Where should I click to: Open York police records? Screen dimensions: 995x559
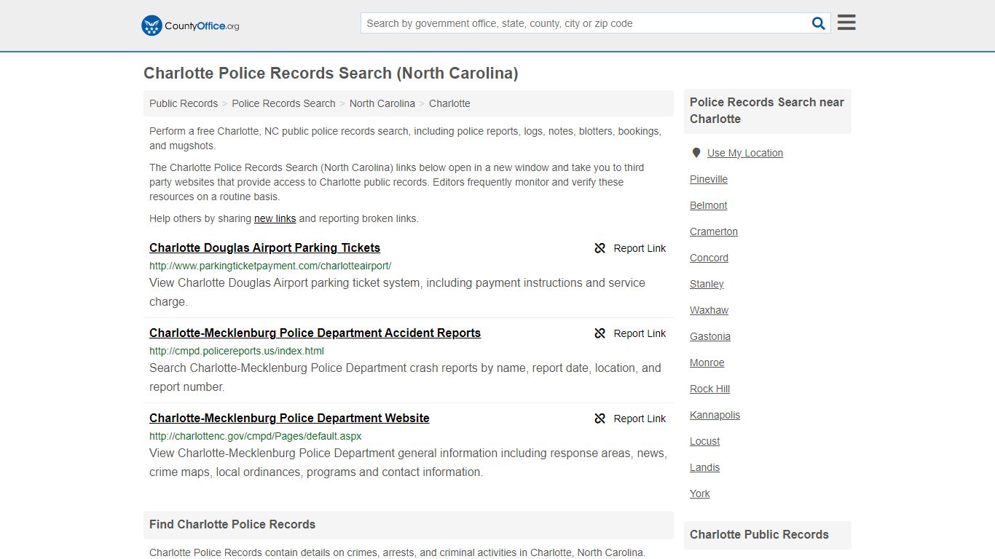click(699, 493)
